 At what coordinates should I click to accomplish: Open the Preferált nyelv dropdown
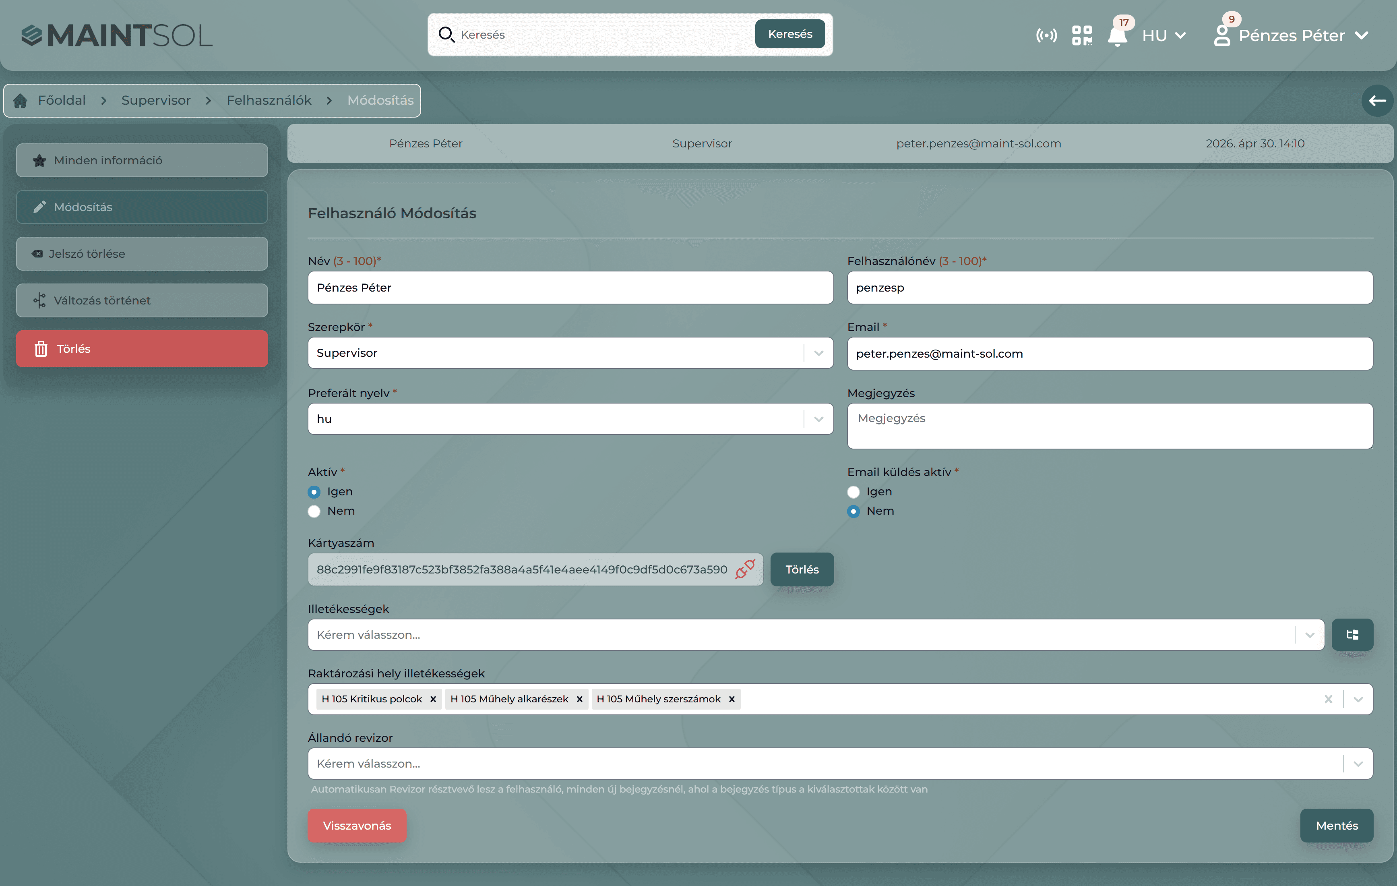(x=570, y=419)
